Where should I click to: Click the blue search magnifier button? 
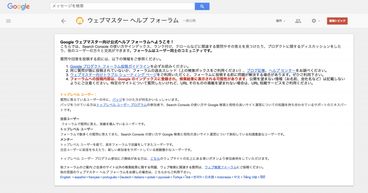(202, 6)
